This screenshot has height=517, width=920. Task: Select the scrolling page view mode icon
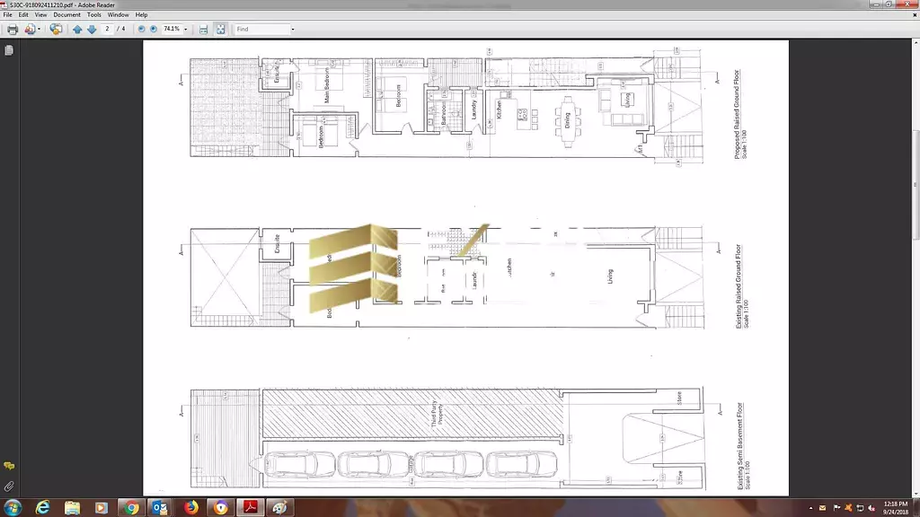tap(204, 30)
